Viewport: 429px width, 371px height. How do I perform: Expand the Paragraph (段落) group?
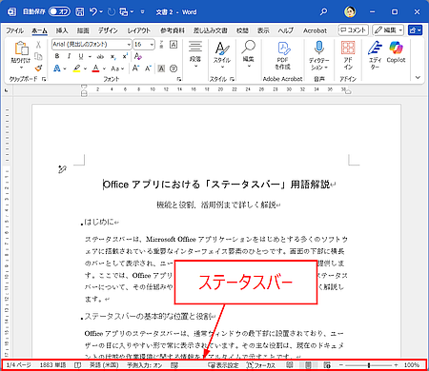(195, 54)
